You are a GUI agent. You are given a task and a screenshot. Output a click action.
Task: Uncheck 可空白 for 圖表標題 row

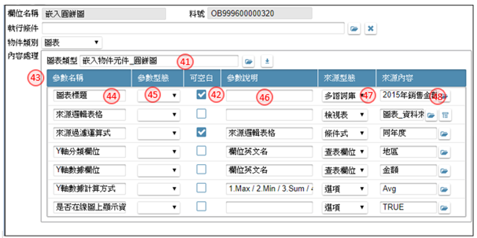click(201, 94)
